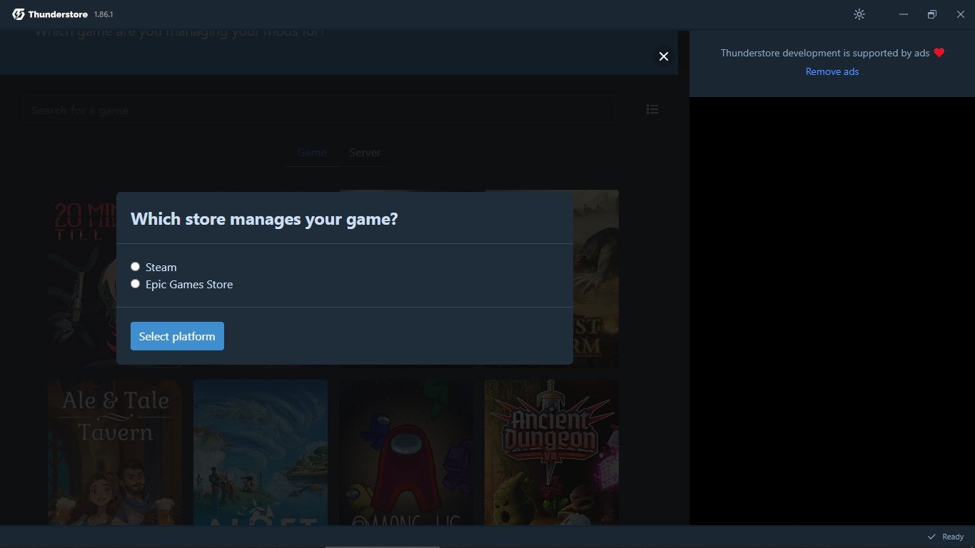Screen dimensions: 975x548
Task: Choose the Epic Games Store radio option
Action: point(135,283)
